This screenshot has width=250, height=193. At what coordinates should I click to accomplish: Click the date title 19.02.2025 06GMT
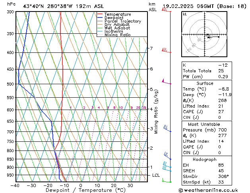188,6
